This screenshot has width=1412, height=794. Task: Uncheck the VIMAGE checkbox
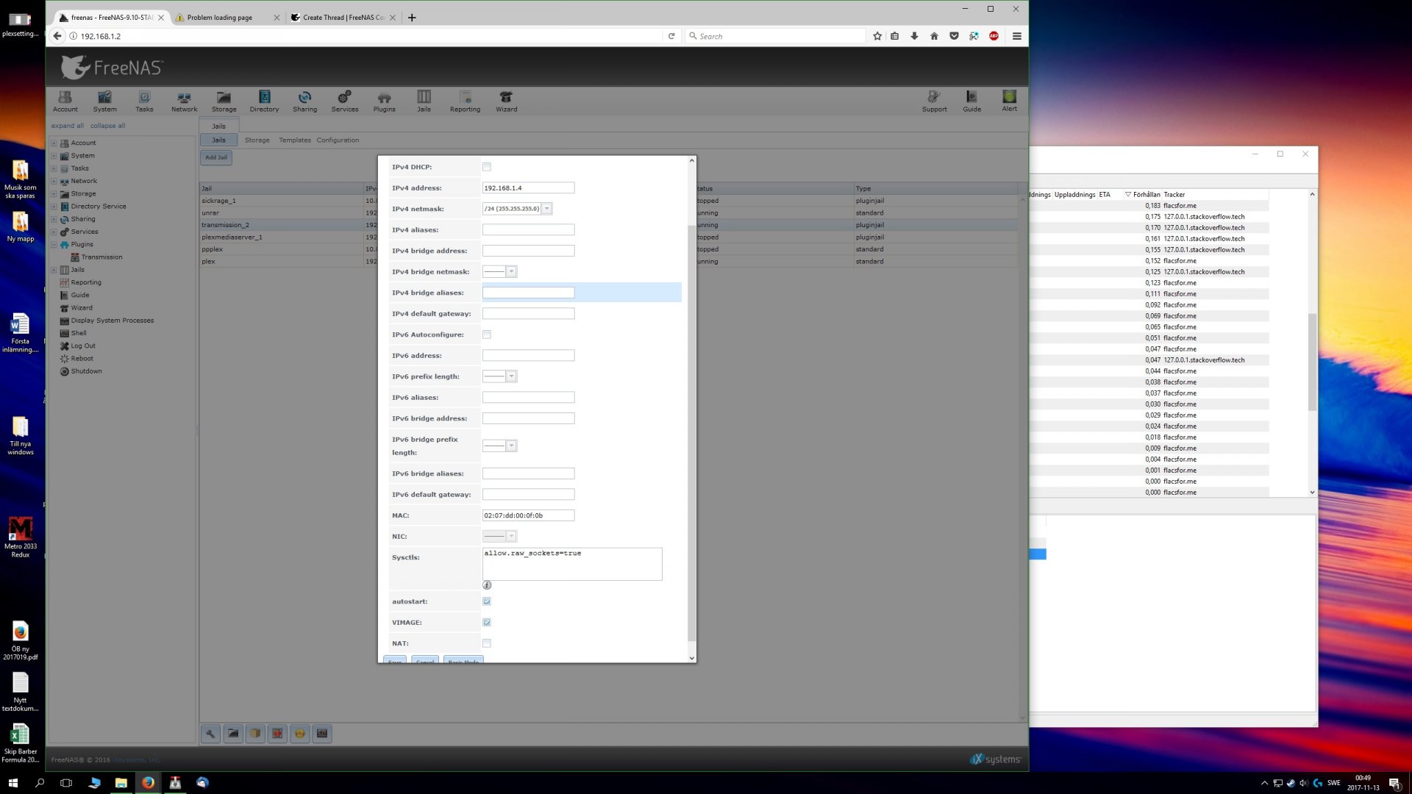pyautogui.click(x=487, y=623)
